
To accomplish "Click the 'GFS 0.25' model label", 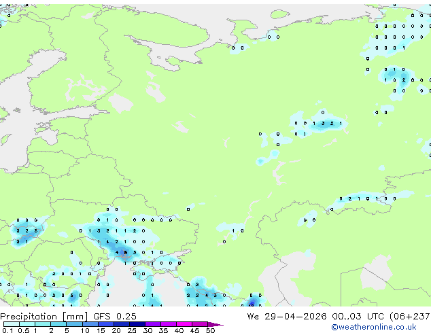I will [x=115, y=316].
